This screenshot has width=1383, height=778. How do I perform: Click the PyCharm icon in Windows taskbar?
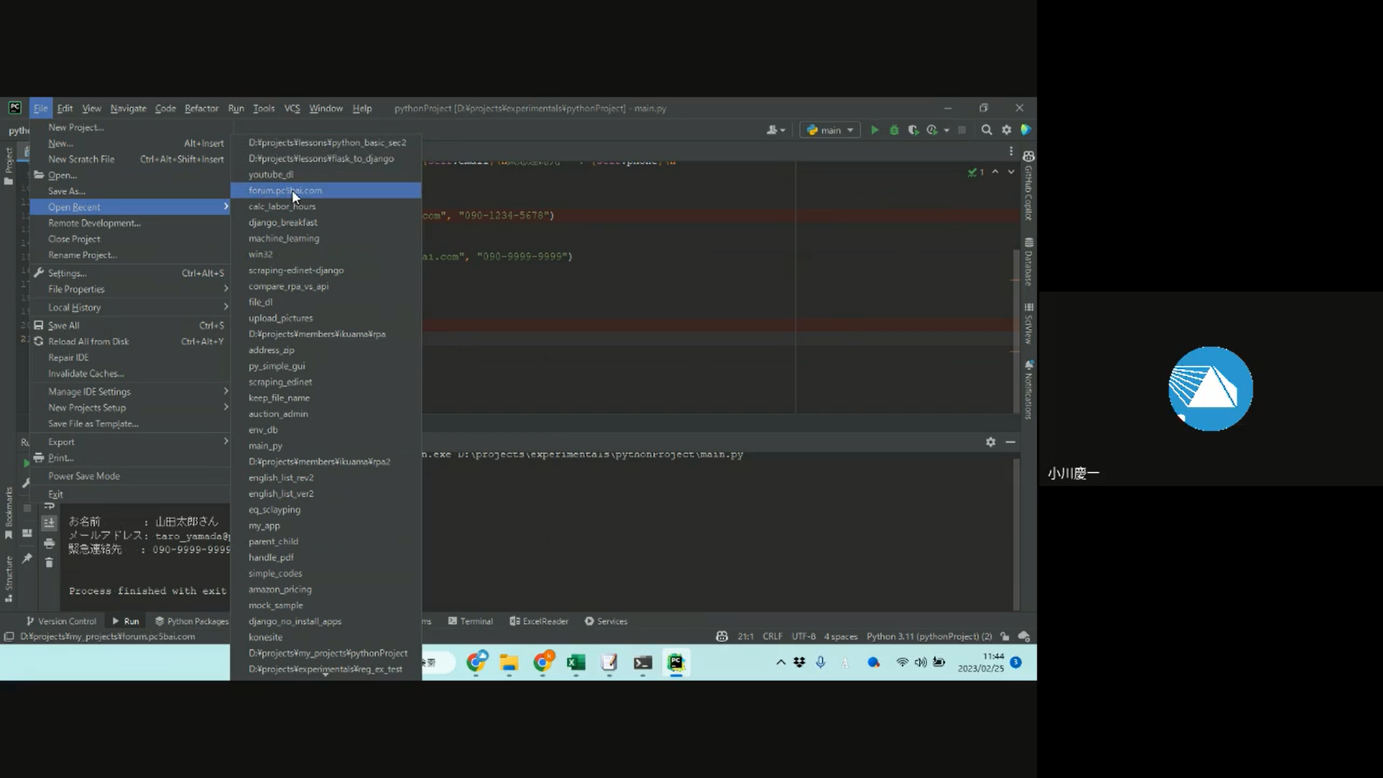(676, 663)
